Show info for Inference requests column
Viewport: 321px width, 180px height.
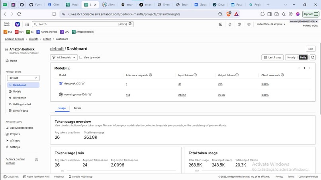[x=151, y=75]
